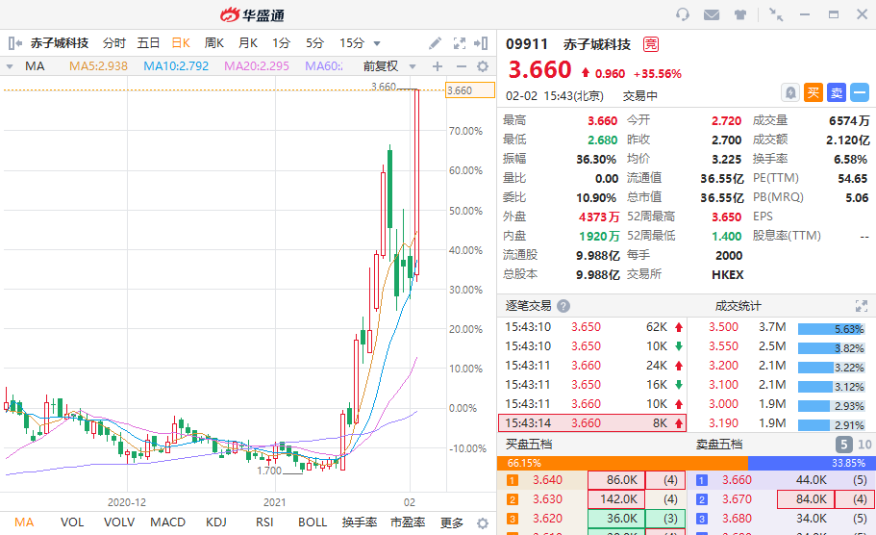Click the 3.660 price marker on axis
The width and height of the screenshot is (876, 535).
470,90
